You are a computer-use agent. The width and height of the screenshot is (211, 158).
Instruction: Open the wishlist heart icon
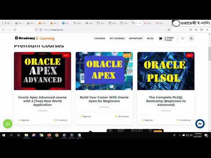tap(183, 39)
